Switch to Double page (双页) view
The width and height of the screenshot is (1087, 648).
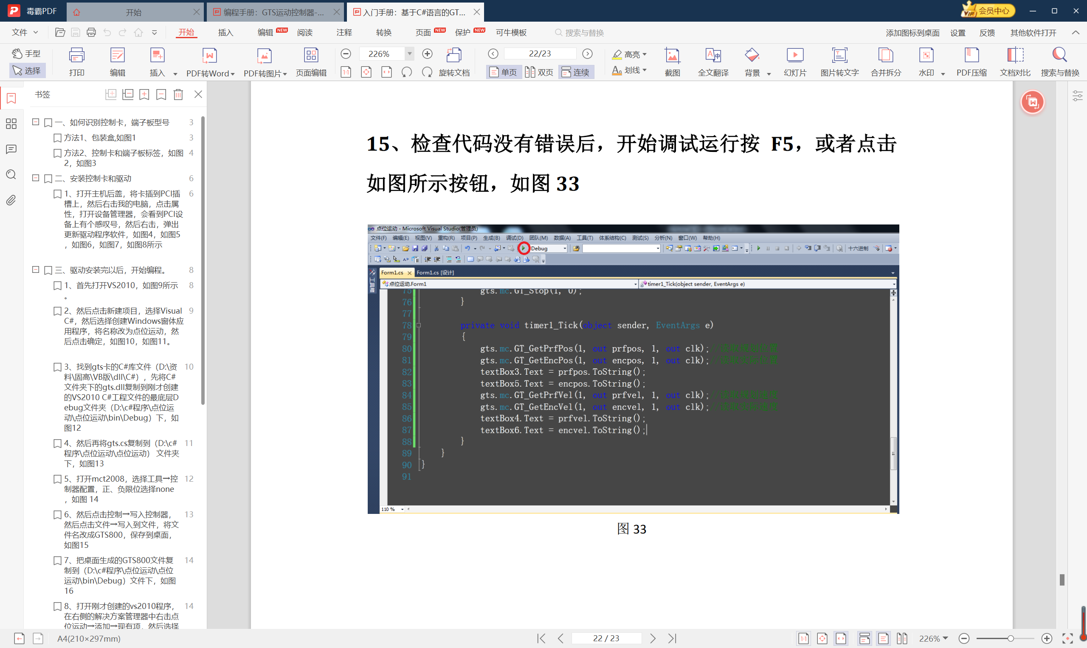coord(539,72)
